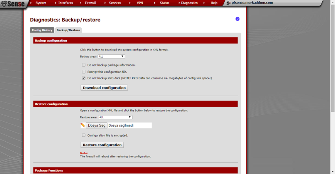Enable 'Do not backup package information' checkbox
Viewport: 335px width, 174px height.
[x=84, y=65]
